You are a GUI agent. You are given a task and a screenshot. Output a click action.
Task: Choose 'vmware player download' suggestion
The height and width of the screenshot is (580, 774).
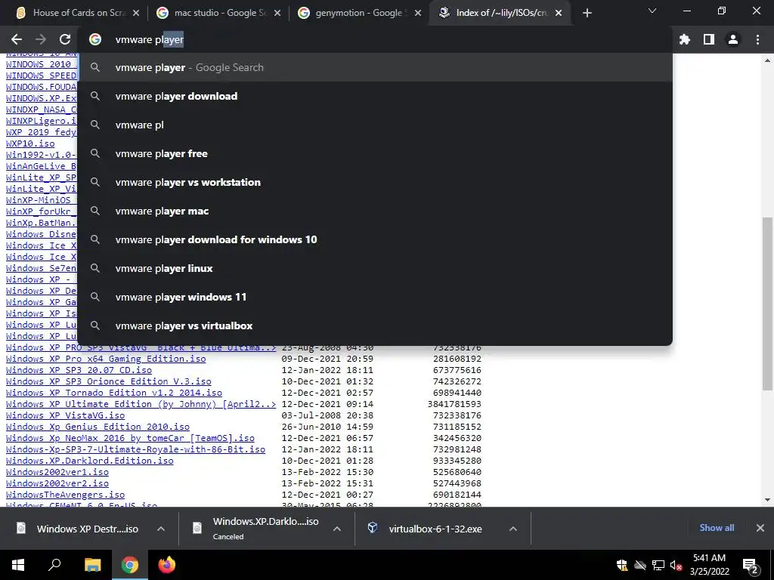[x=375, y=96]
